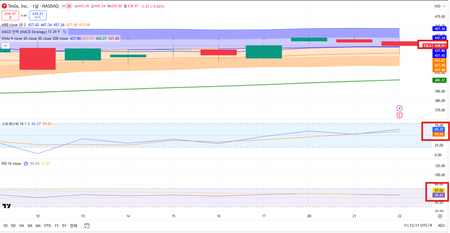Select the 1Y range tab
450x233 pixels.
coord(56,226)
